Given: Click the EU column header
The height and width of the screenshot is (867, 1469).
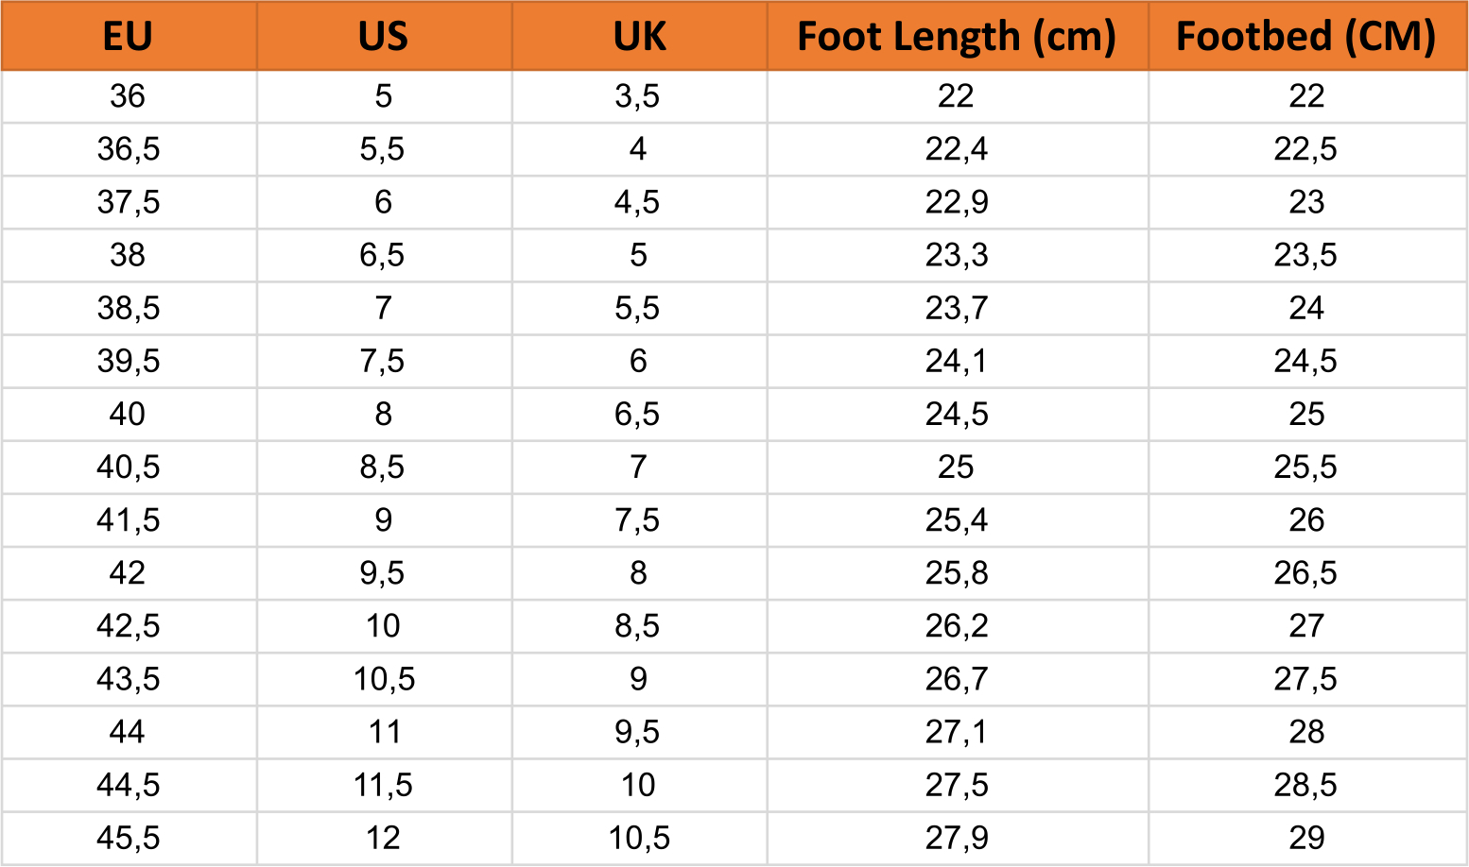Looking at the screenshot, I should click(128, 36).
